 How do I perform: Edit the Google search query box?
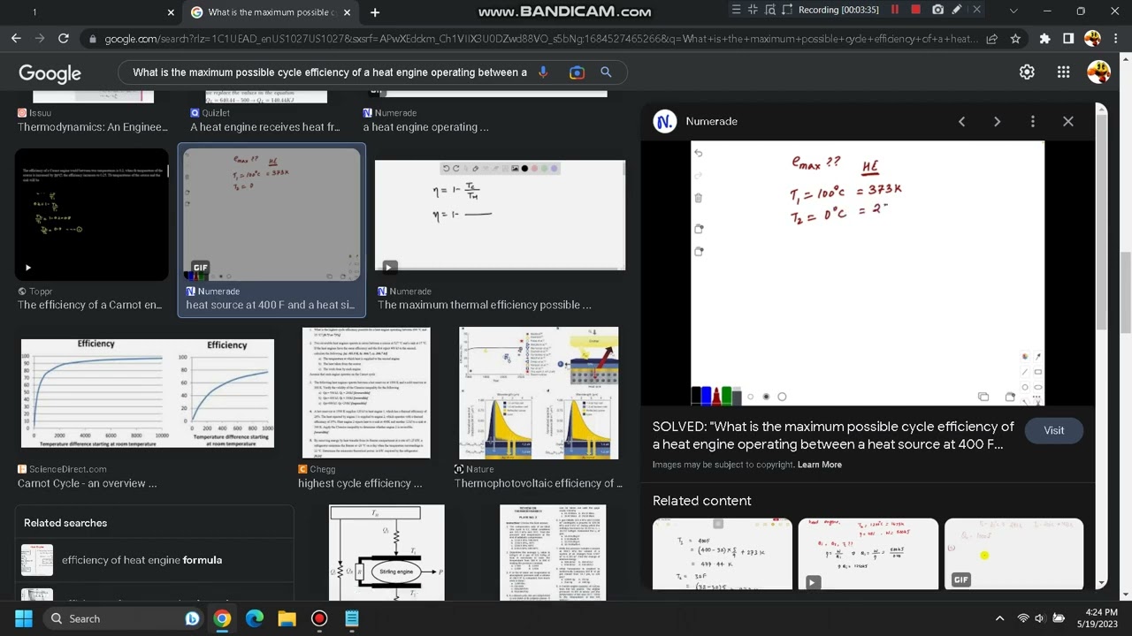[330, 72]
